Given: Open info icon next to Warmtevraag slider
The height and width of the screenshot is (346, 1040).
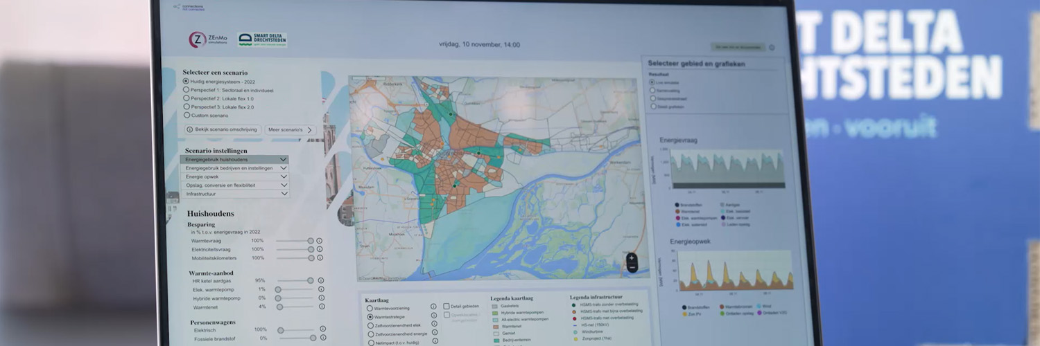Looking at the screenshot, I should (x=320, y=241).
